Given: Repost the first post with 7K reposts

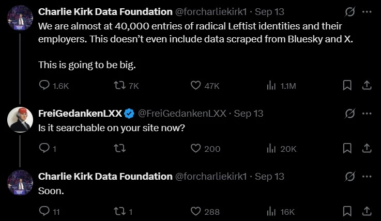Looking at the screenshot, I should click(x=120, y=85).
